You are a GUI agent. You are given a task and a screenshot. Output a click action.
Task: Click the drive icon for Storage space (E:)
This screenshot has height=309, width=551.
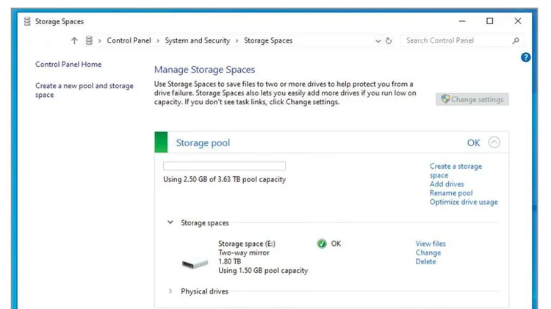(x=195, y=263)
